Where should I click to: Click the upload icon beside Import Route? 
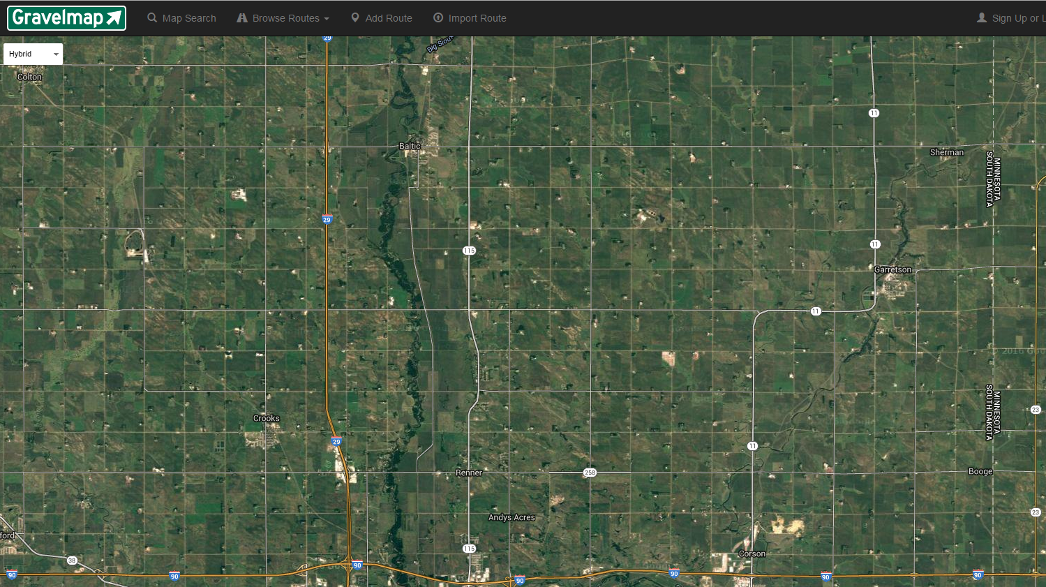coord(438,17)
